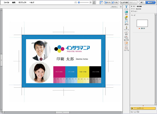Select the woman's circular photo

(40, 72)
